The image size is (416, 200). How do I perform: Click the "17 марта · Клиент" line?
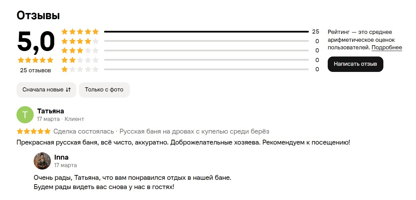[60, 119]
